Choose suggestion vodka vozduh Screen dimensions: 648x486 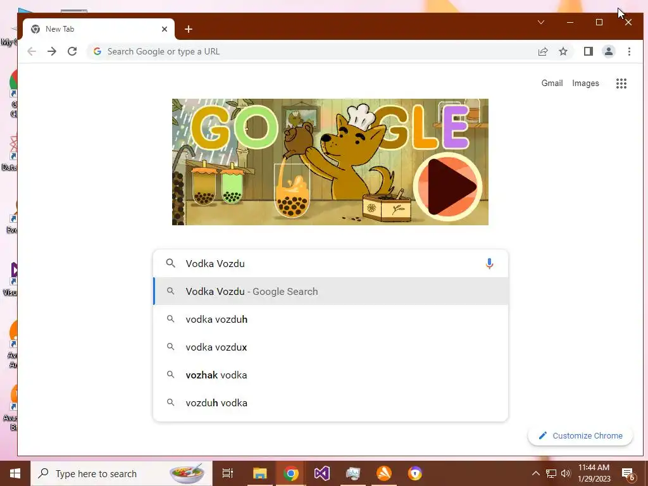pyautogui.click(x=330, y=319)
